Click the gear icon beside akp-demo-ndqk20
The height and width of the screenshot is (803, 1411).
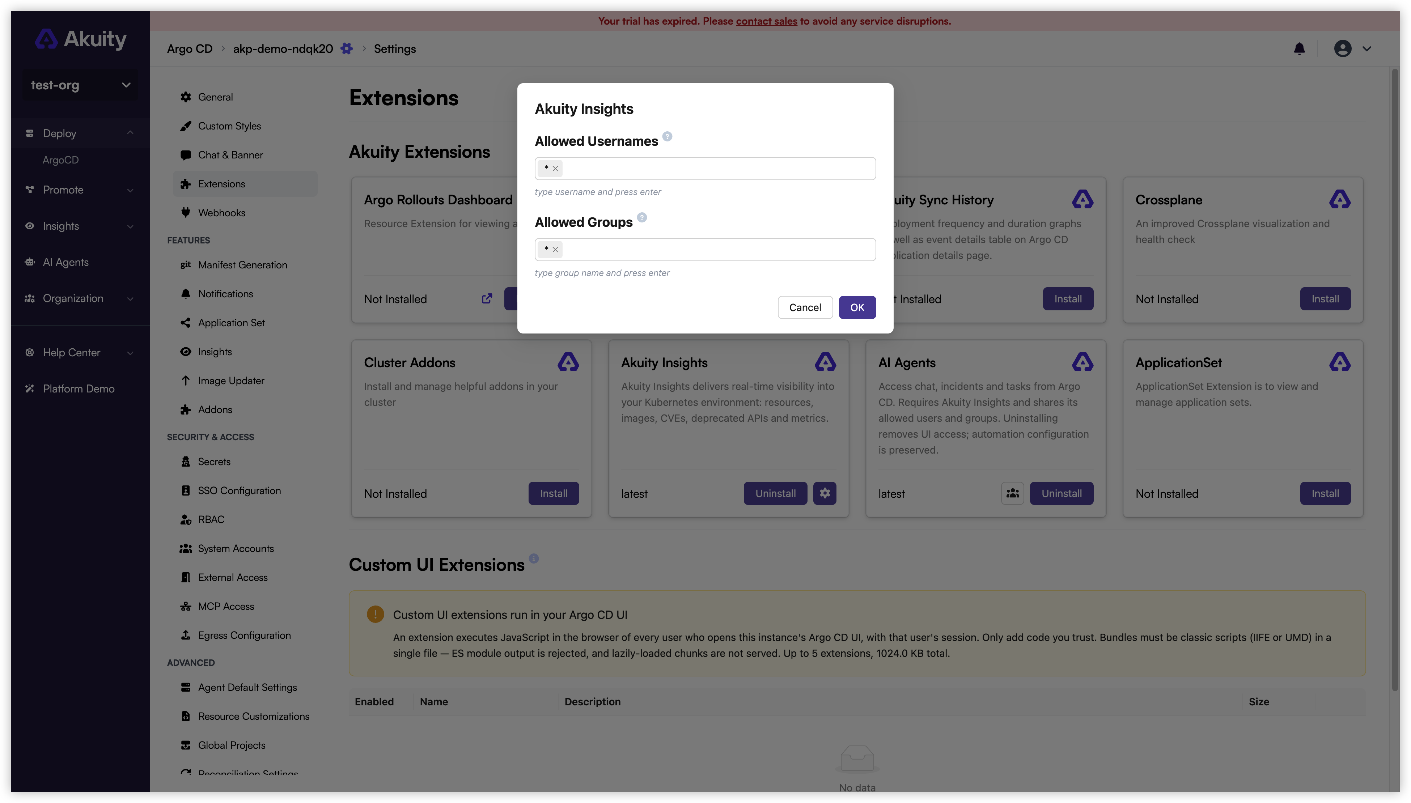pos(346,48)
